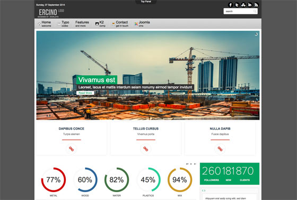Click the Vivamus est slide title
The height and width of the screenshot is (200, 297).
97,80
